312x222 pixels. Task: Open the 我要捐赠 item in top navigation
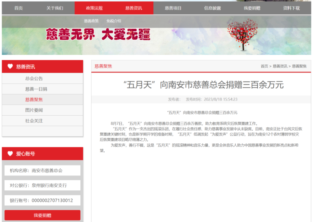[252, 8]
